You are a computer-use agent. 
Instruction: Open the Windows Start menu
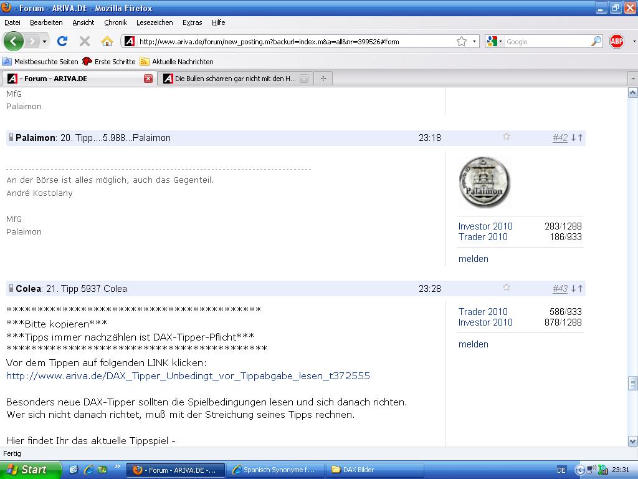30,470
